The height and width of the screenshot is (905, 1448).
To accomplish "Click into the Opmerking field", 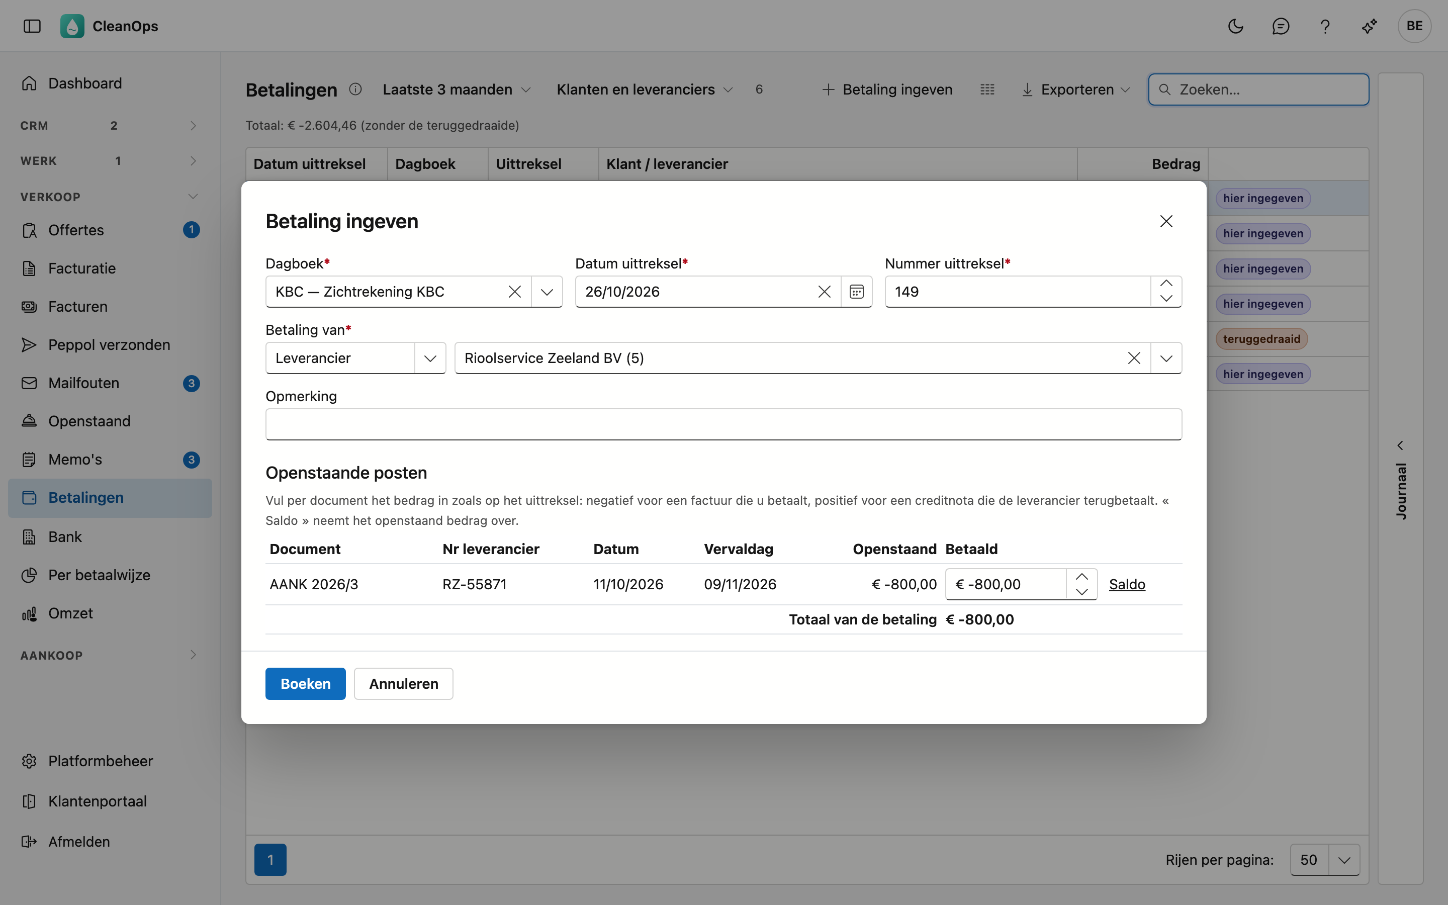I will (723, 424).
